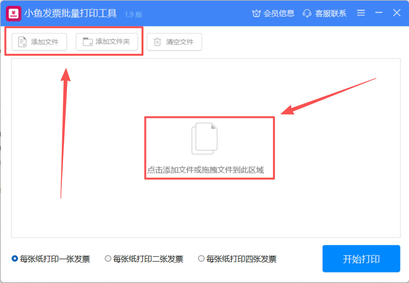Click the stacked documents icon in center

205,138
